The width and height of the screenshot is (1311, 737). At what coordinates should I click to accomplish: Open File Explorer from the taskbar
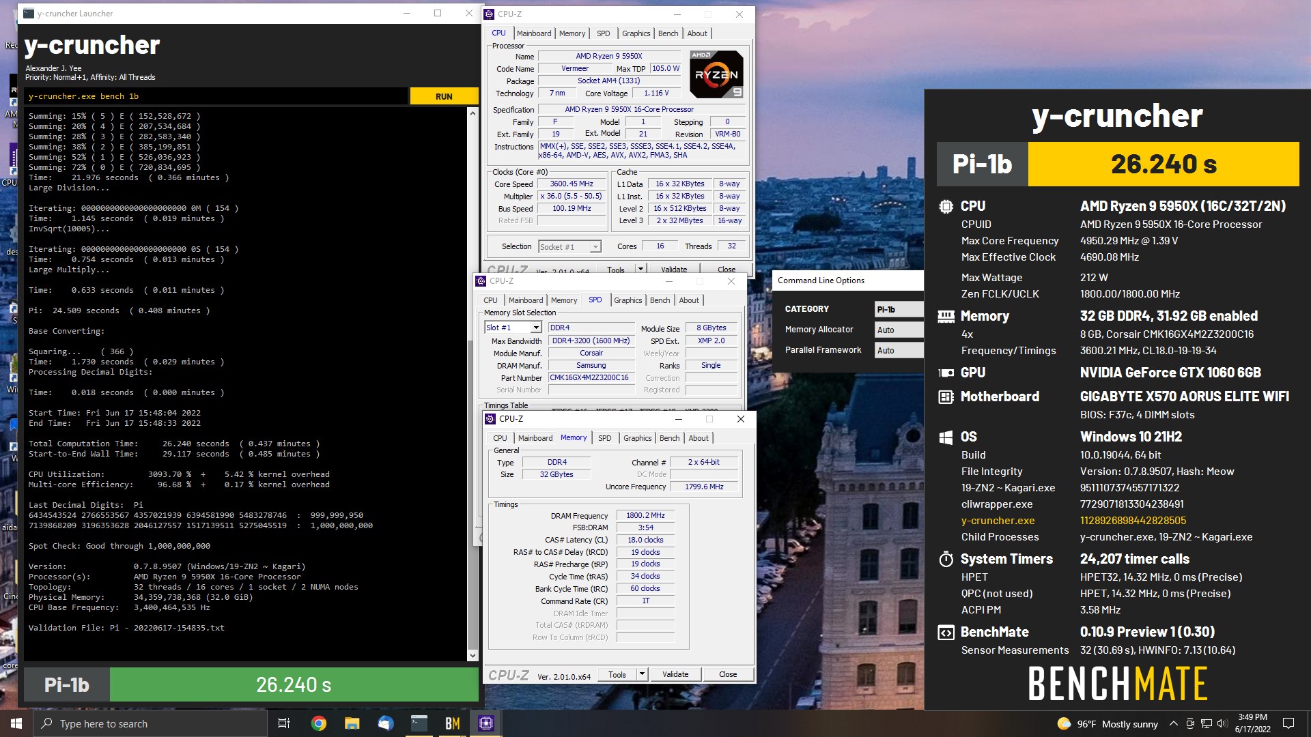352,723
